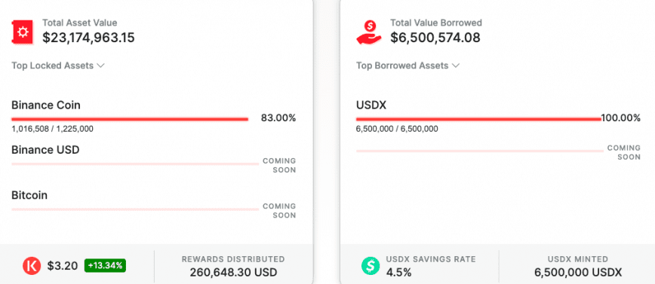Click the red Kava token logo
This screenshot has height=284, width=655.
(x=32, y=266)
